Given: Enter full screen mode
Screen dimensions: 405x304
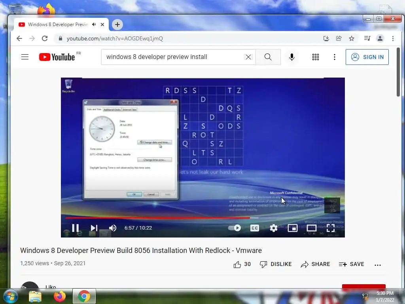Looking at the screenshot, I should (x=331, y=228).
